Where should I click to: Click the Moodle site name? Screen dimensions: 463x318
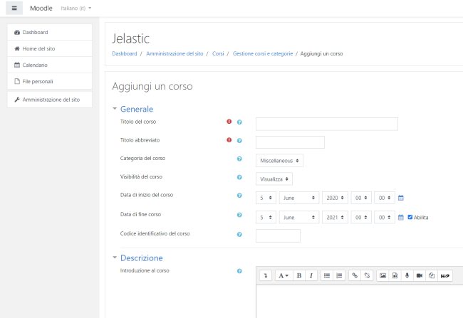tap(41, 9)
